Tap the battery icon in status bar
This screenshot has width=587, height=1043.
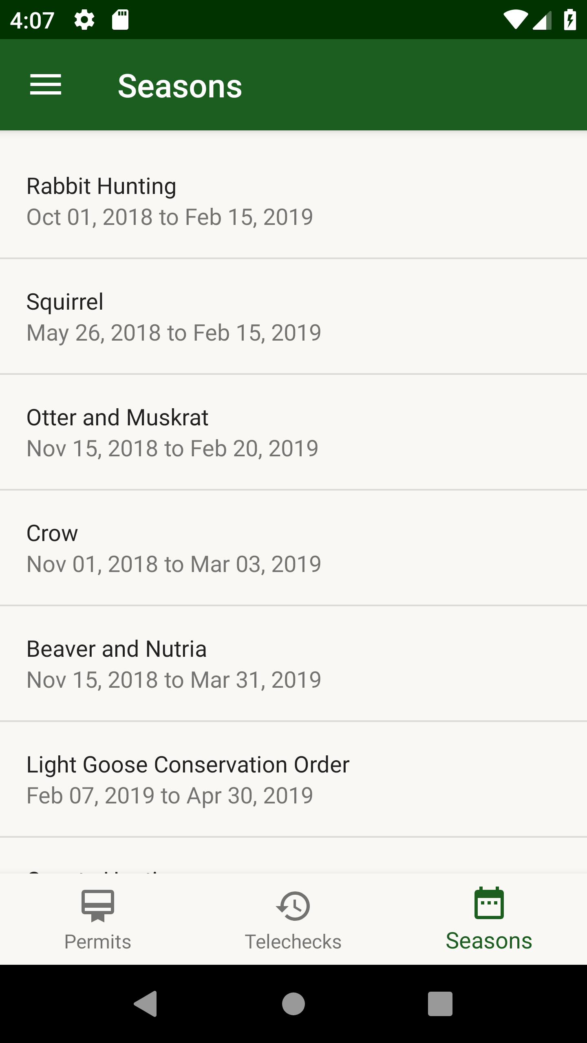[570, 20]
